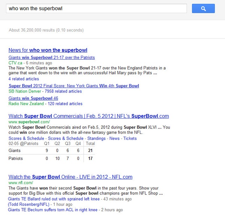Click the '7958 related articles' link
The width and height of the screenshot is (225, 216).
(63, 91)
